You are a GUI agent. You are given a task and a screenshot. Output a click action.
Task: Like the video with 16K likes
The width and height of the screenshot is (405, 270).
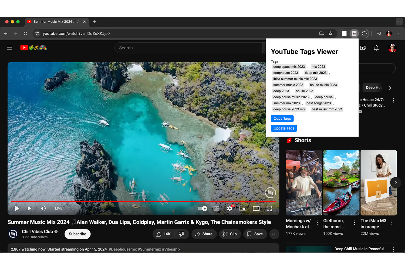163,234
